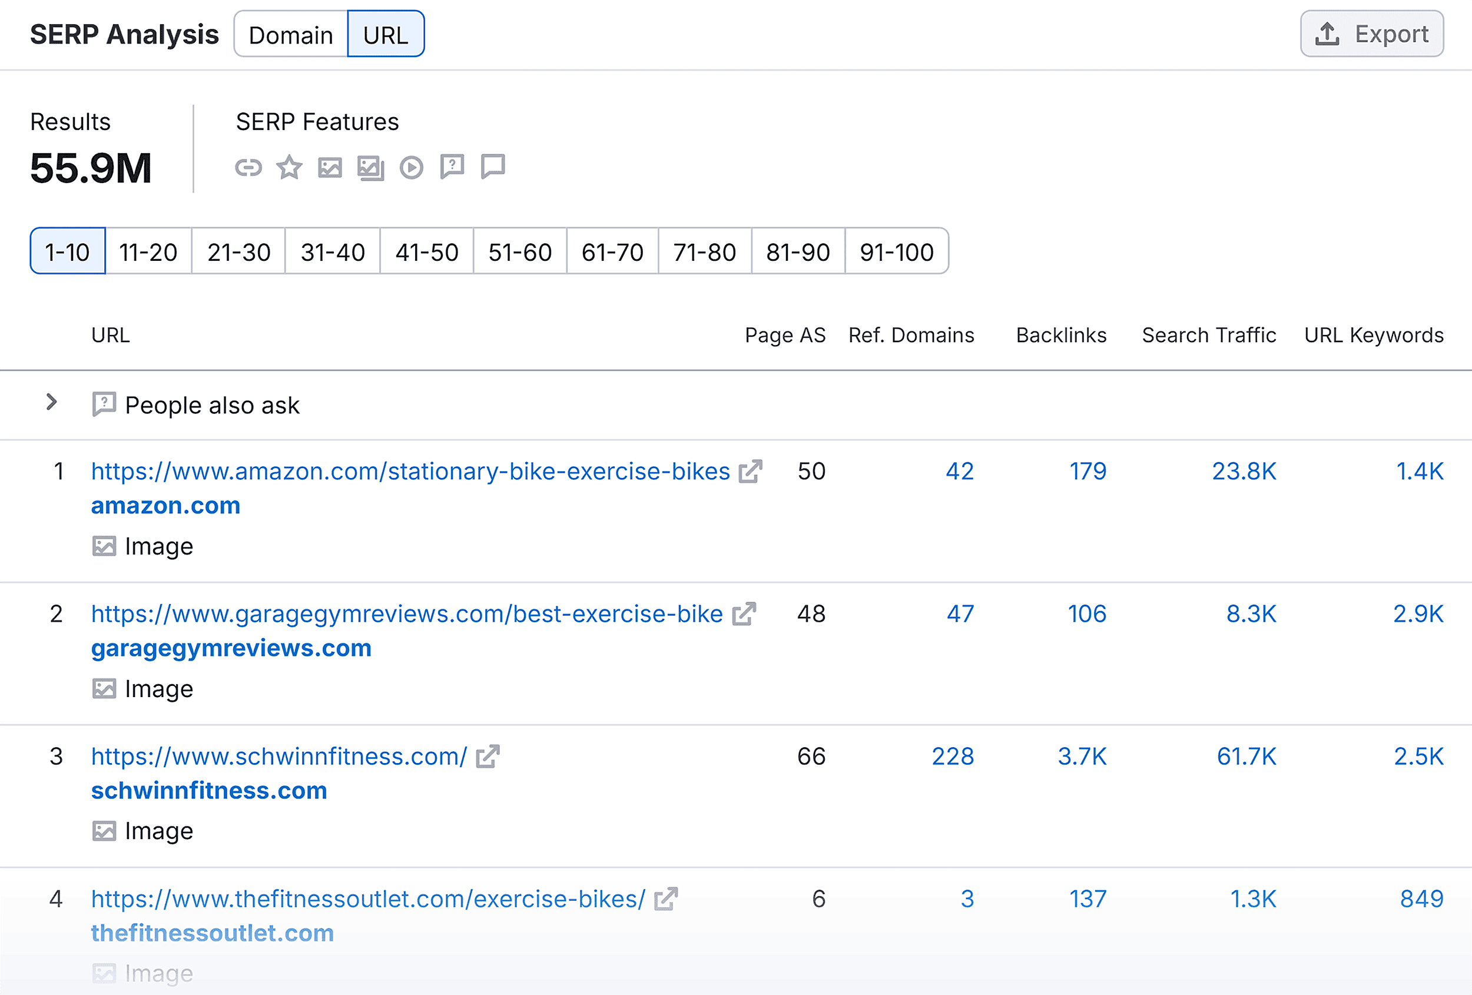Click amazon URL Keywords 1.4K
1472x995 pixels.
(x=1420, y=471)
